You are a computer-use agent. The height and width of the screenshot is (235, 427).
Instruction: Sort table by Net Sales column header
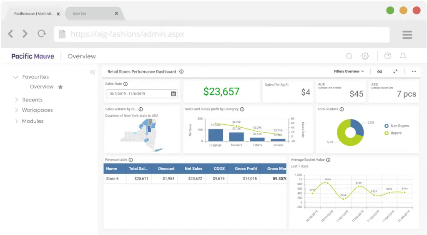coord(193,169)
